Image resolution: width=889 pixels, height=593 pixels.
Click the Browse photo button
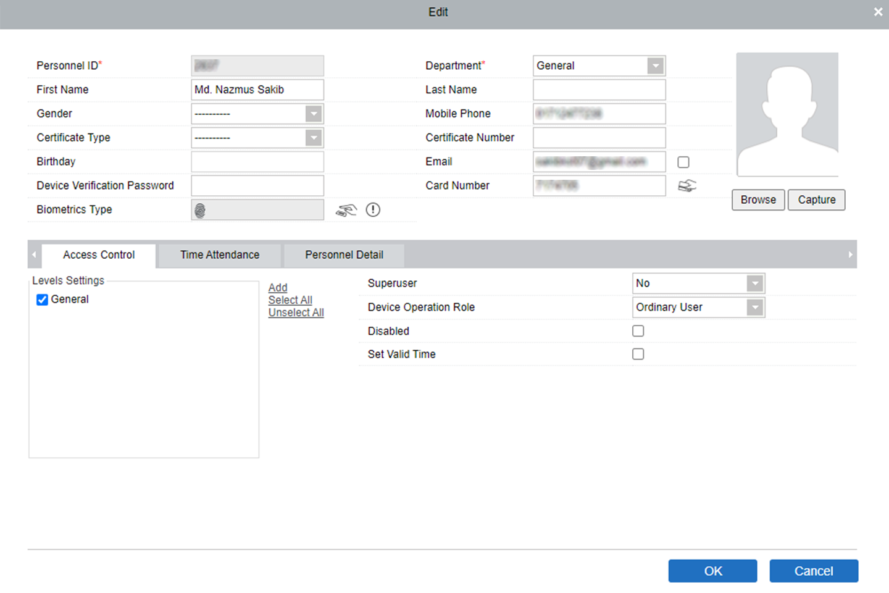(x=758, y=200)
